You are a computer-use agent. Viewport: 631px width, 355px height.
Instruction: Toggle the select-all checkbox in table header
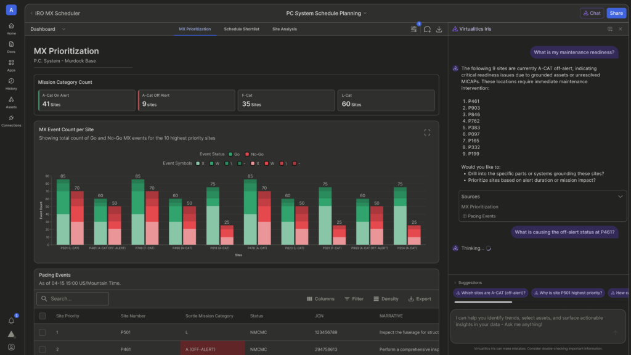pyautogui.click(x=43, y=316)
